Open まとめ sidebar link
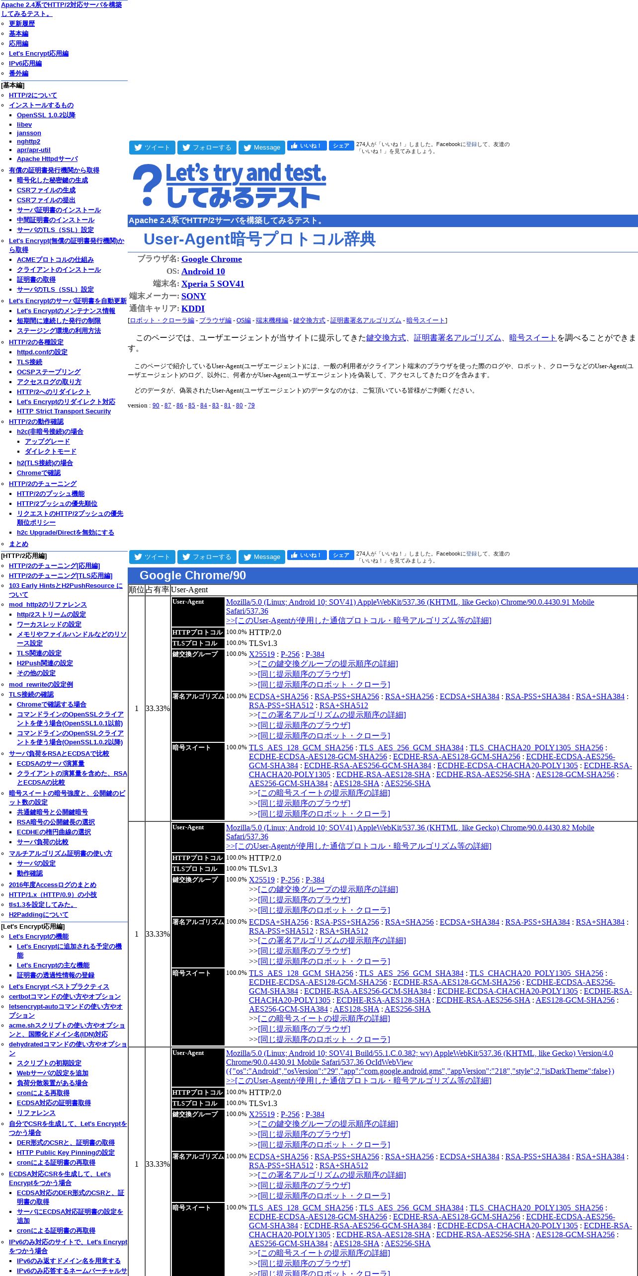 (18, 544)
